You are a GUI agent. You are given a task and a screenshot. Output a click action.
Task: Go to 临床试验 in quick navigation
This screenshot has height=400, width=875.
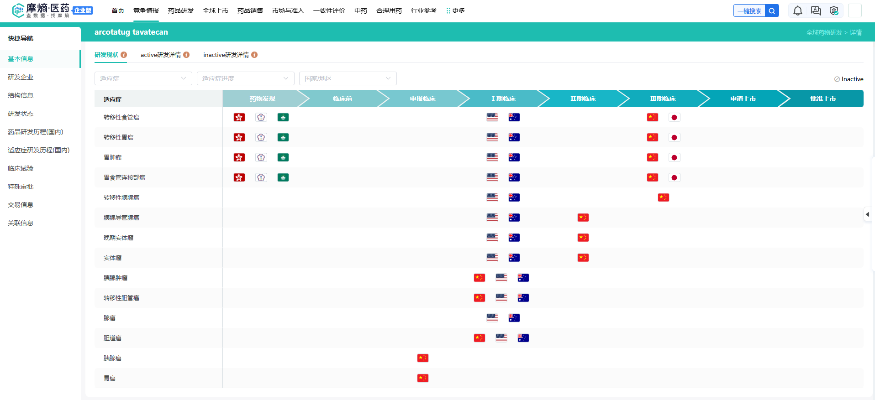21,168
